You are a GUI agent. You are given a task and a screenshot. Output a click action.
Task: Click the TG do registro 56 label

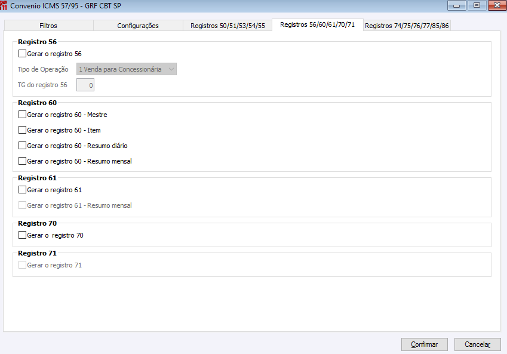coord(42,85)
